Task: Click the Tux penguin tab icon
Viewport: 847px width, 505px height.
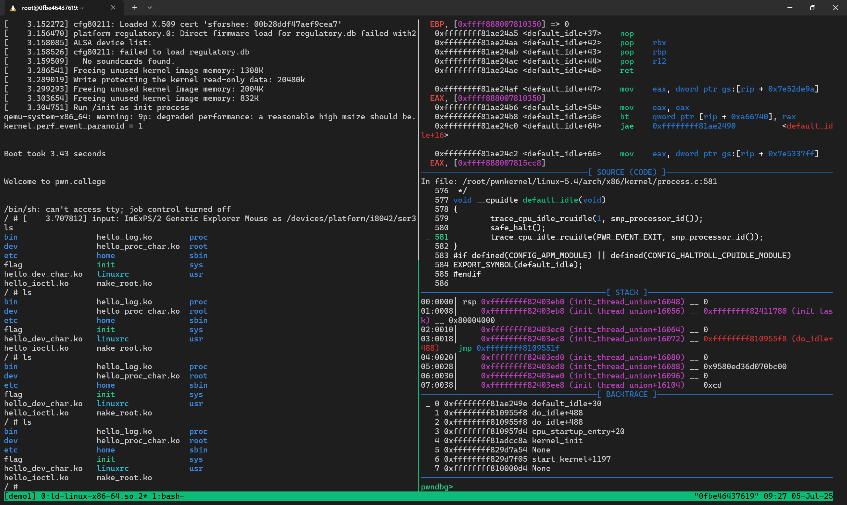Action: click(x=13, y=8)
